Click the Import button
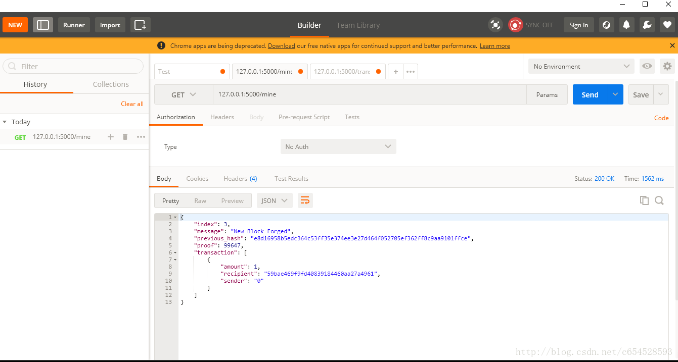Viewport: 678px width, 362px height. [110, 25]
